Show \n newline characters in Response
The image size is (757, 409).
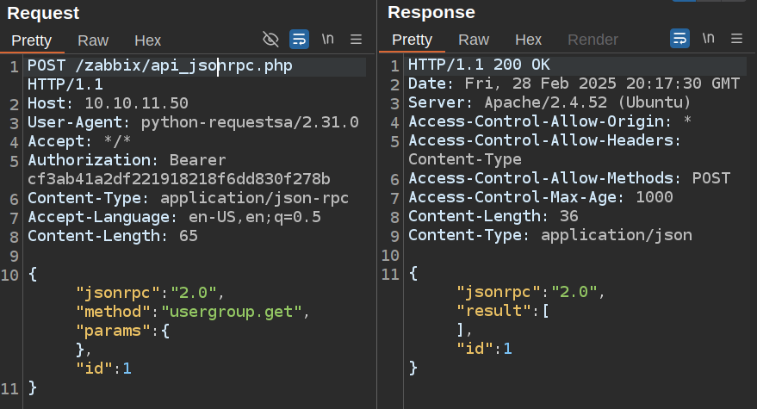pos(708,39)
